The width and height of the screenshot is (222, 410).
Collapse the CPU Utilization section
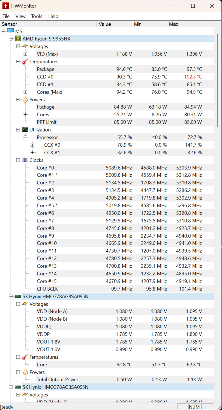pyautogui.click(x=18, y=130)
